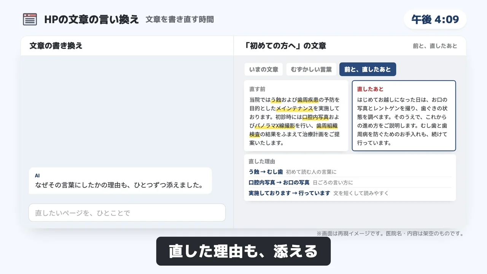This screenshot has width=487, height=274.
Task: Click the 午後 4:09 clock badge
Action: [x=435, y=19]
